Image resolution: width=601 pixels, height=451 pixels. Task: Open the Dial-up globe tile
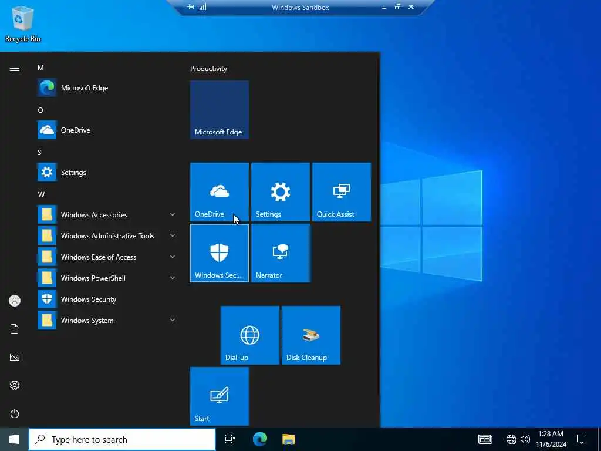coord(250,335)
